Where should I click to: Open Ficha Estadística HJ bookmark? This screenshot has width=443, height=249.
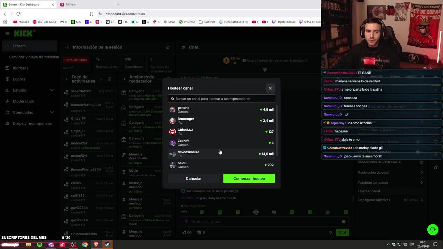[234, 22]
